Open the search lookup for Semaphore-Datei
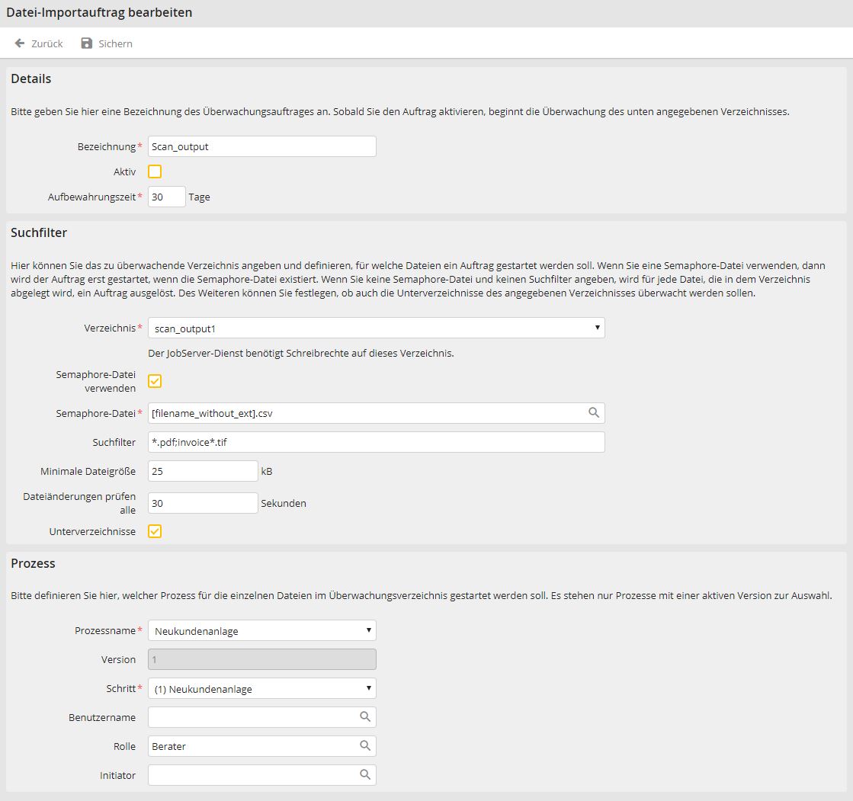Screen dimensions: 853x801 click(x=593, y=412)
